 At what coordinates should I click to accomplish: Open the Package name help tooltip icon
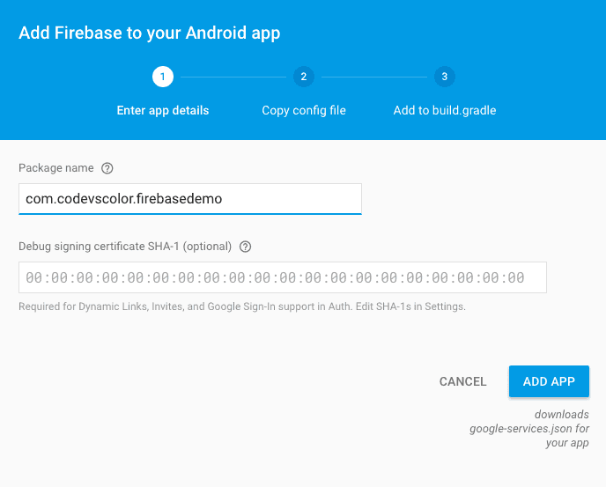(107, 168)
